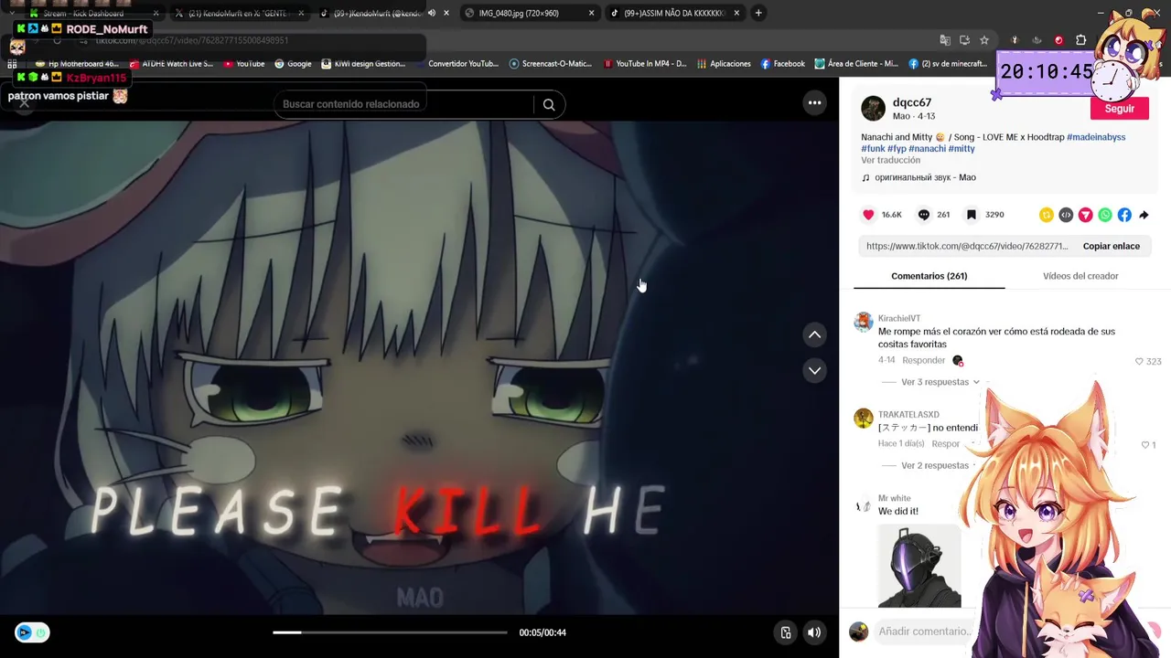The width and height of the screenshot is (1171, 658).
Task: Mute the video volume
Action: pyautogui.click(x=813, y=632)
